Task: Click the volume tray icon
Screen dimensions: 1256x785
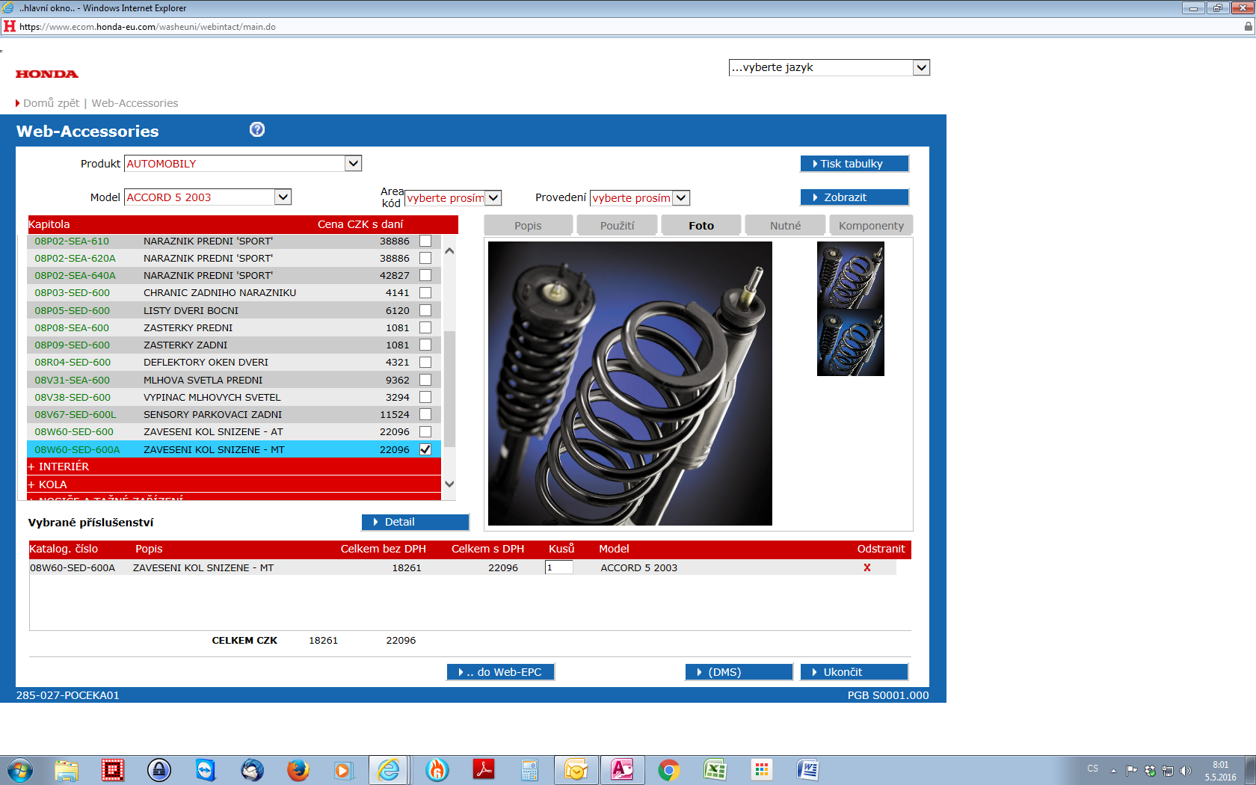Action: (1186, 771)
